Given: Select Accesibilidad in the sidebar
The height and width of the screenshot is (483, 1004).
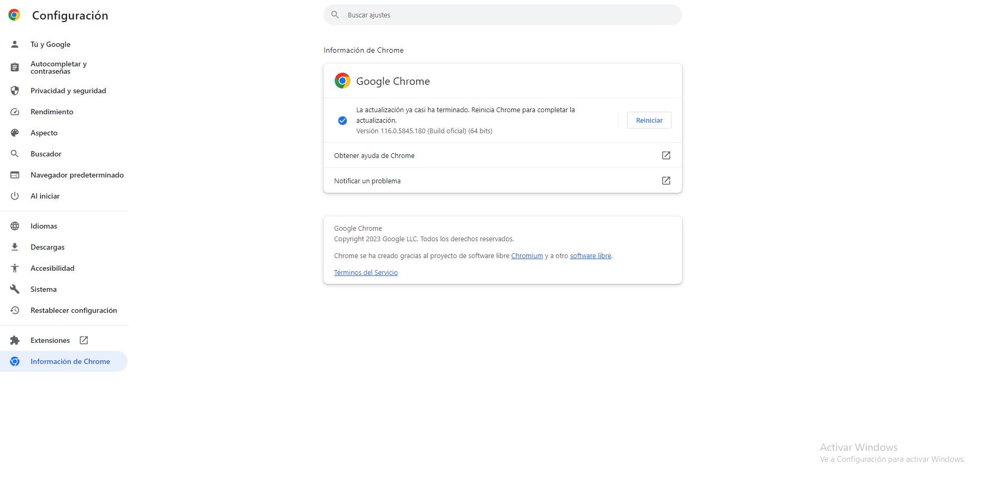Looking at the screenshot, I should 52,268.
